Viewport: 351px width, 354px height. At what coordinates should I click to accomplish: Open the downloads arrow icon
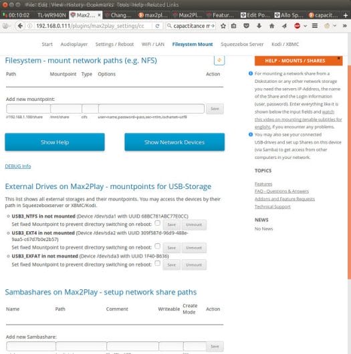pyautogui.click(x=259, y=26)
